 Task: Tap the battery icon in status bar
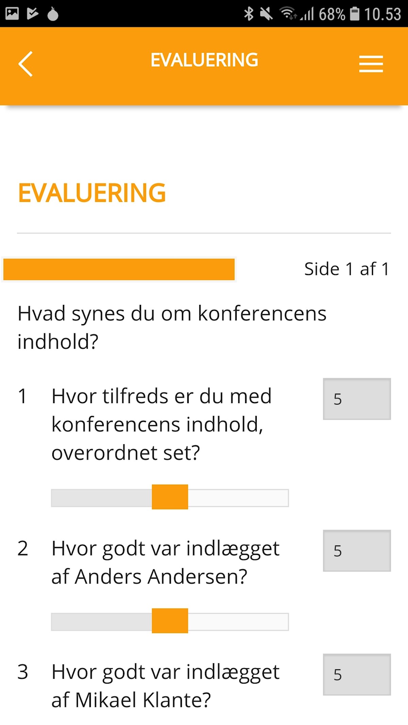[x=355, y=14]
